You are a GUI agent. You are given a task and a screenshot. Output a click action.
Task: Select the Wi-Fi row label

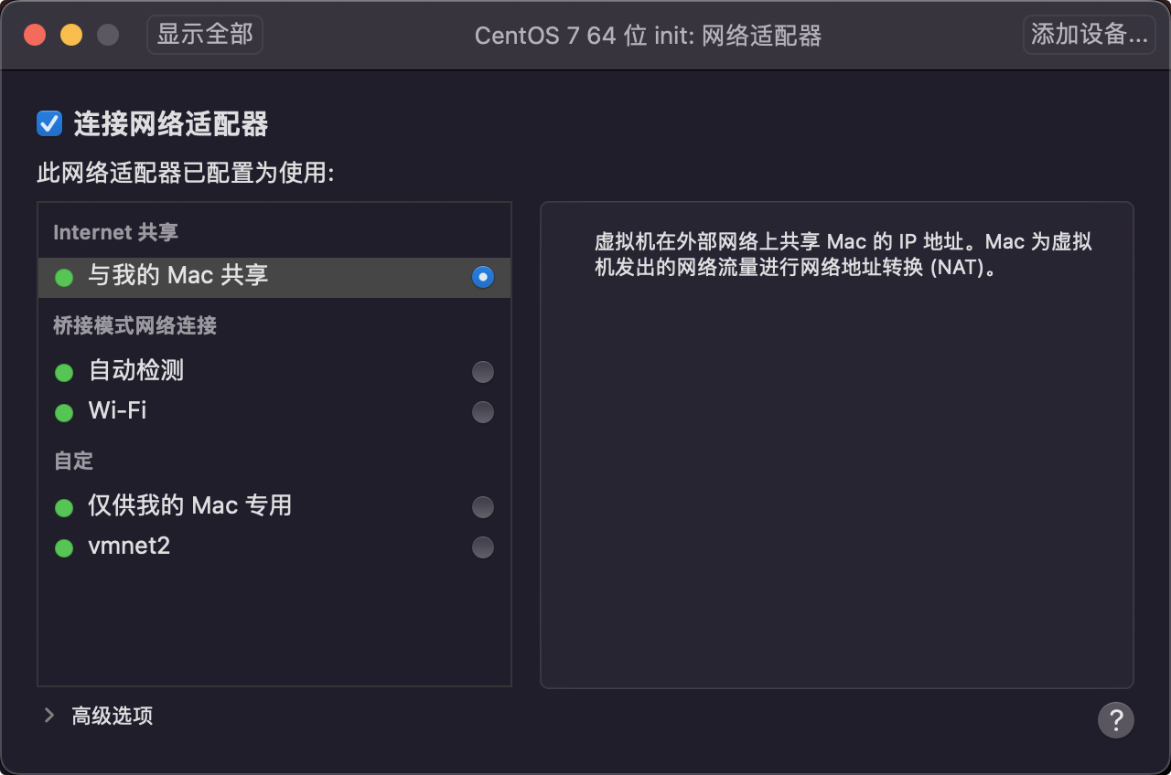117,411
